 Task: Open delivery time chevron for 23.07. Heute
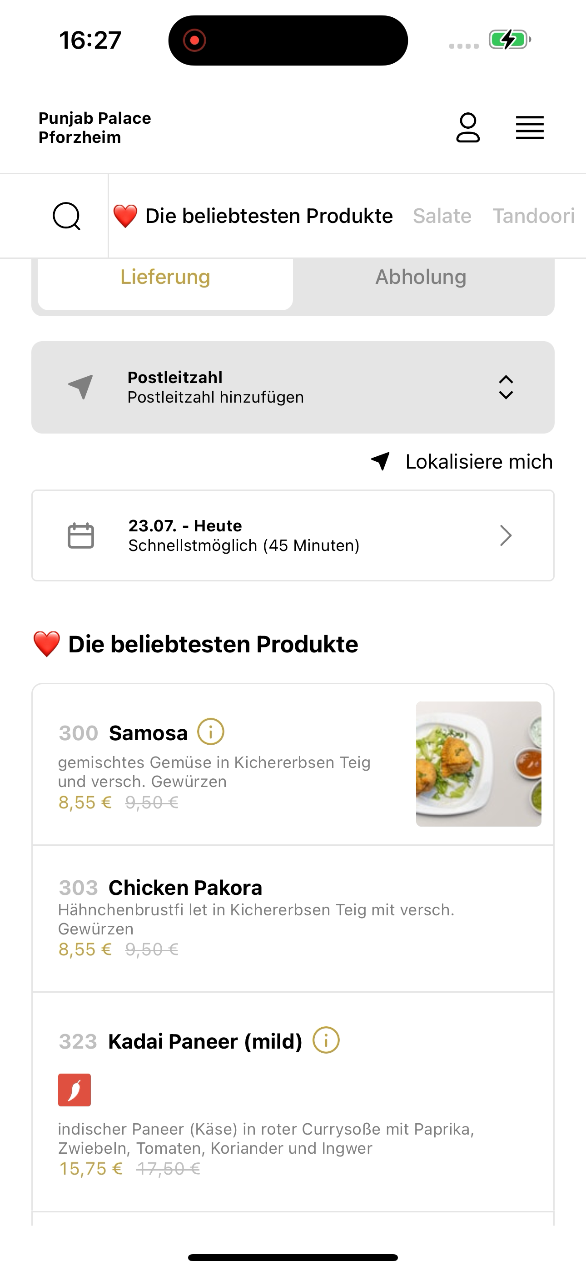coord(506,535)
